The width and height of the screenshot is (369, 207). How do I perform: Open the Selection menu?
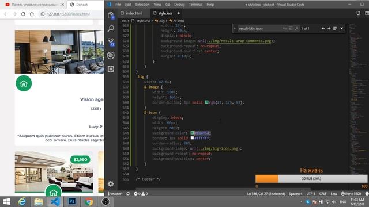click(142, 5)
